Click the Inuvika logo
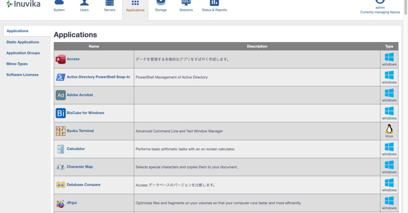The height and width of the screenshot is (213, 408). pos(23,4)
